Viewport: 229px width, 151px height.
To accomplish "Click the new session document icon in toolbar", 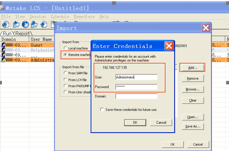I will point(6,24).
